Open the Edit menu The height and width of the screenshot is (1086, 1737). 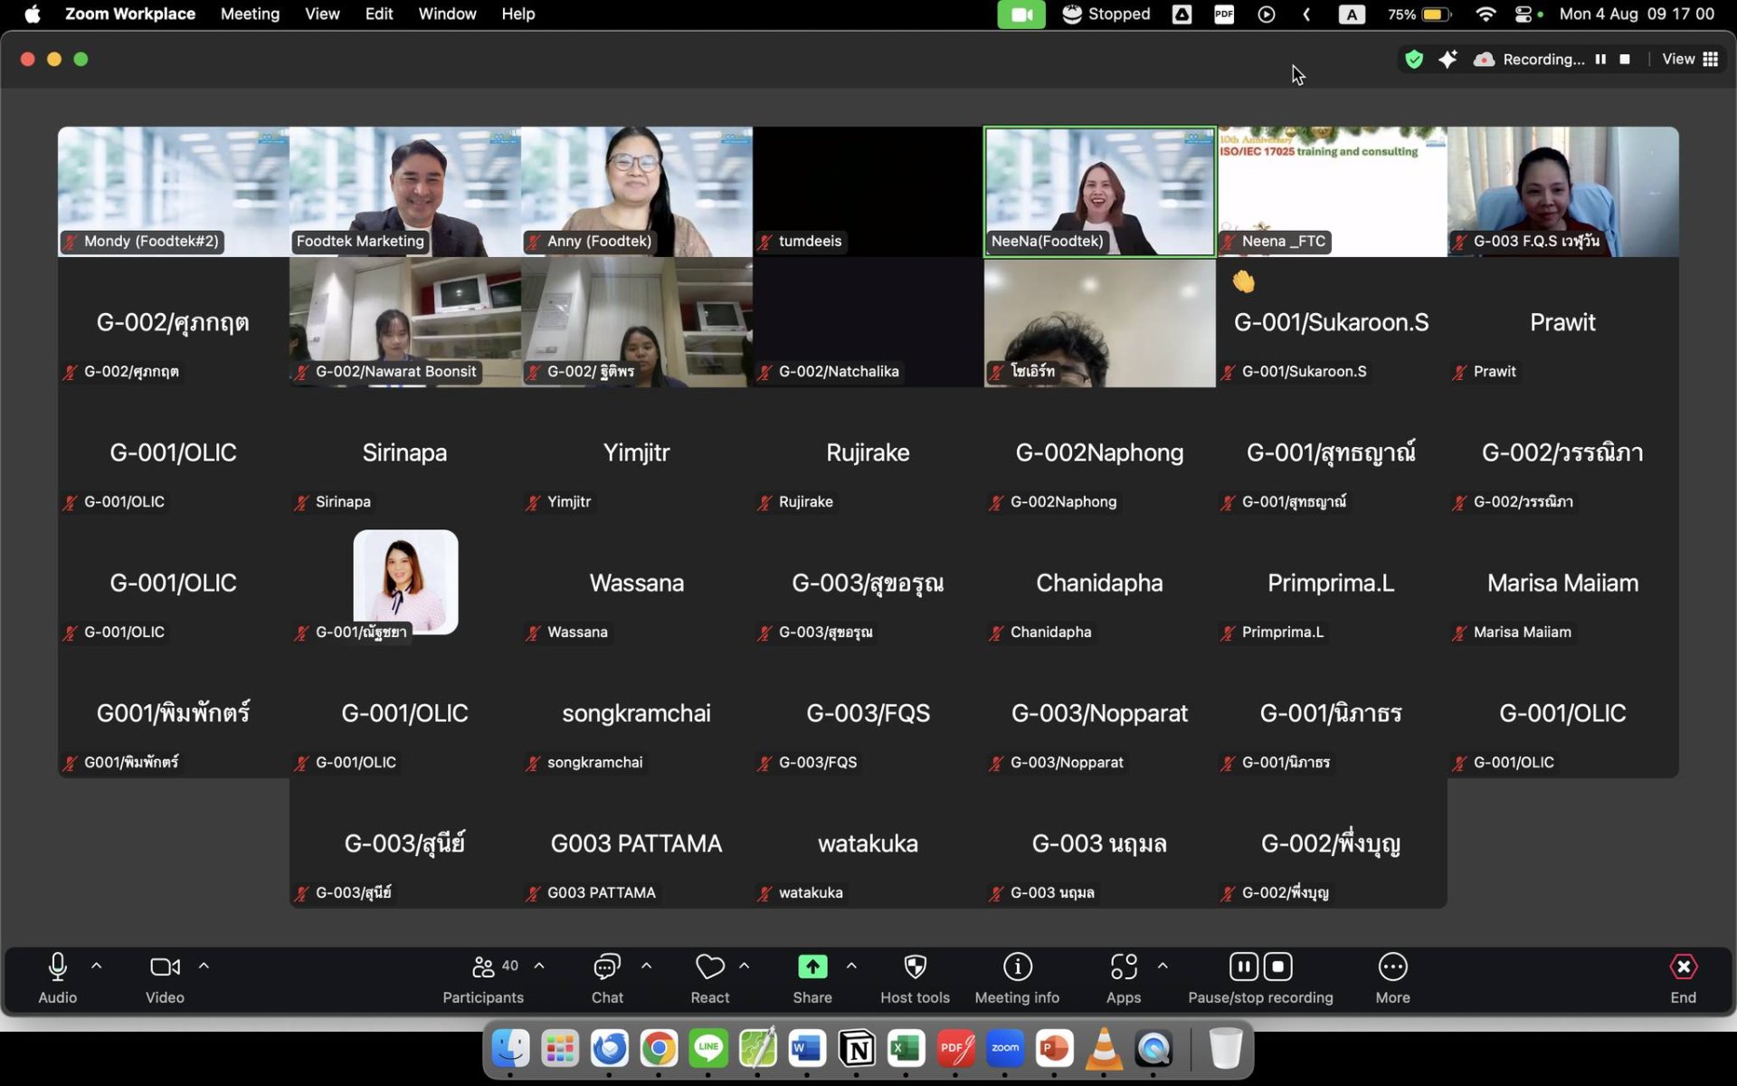pyautogui.click(x=379, y=14)
